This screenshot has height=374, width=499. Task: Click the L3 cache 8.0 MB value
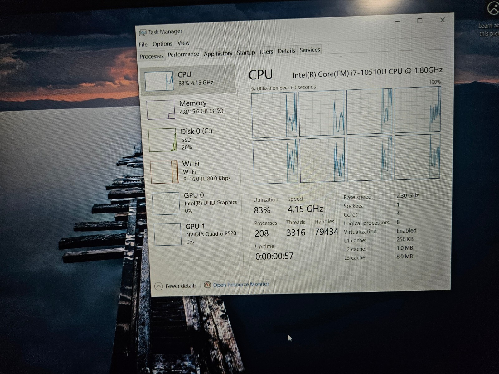pos(405,257)
